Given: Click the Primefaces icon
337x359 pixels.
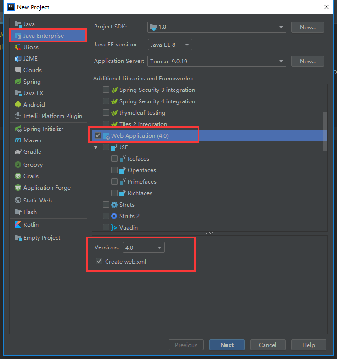Looking at the screenshot, I should (x=123, y=181).
